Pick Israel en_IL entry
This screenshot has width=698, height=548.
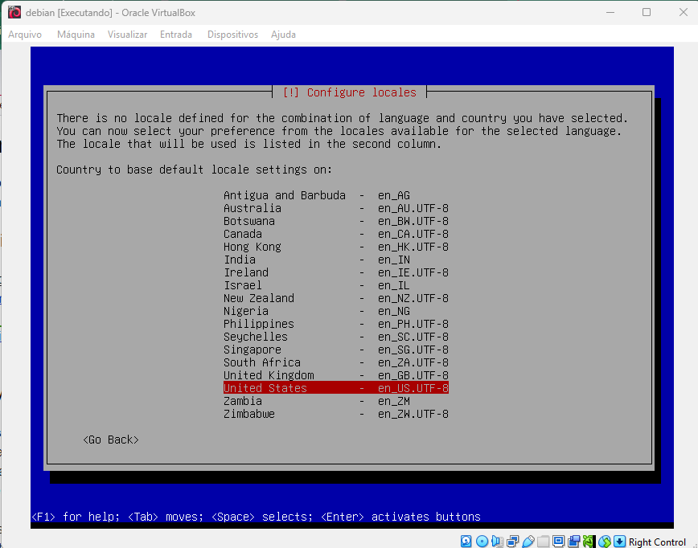(x=335, y=285)
